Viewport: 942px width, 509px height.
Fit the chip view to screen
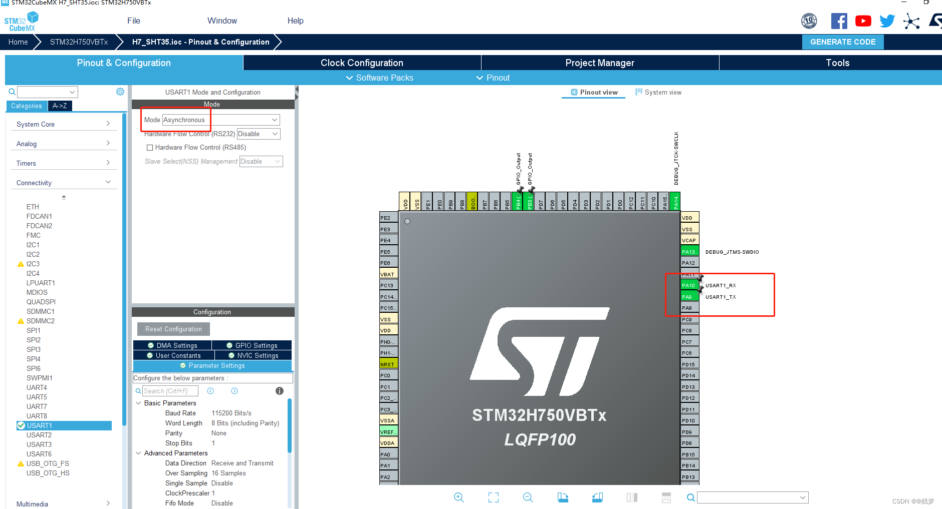point(494,497)
